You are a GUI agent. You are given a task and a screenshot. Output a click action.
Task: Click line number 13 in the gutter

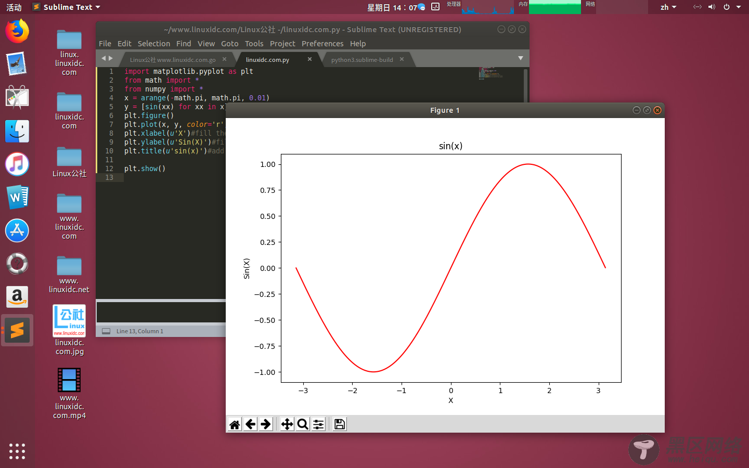click(109, 177)
